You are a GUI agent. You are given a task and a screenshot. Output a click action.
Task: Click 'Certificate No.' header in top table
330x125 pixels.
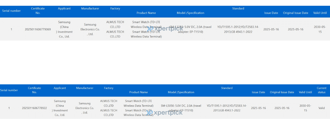click(38, 11)
